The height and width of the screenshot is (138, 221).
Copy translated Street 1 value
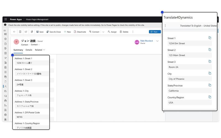210,38
